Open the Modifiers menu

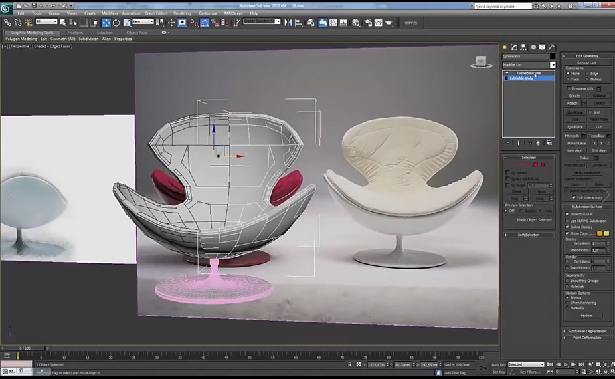[x=110, y=13]
